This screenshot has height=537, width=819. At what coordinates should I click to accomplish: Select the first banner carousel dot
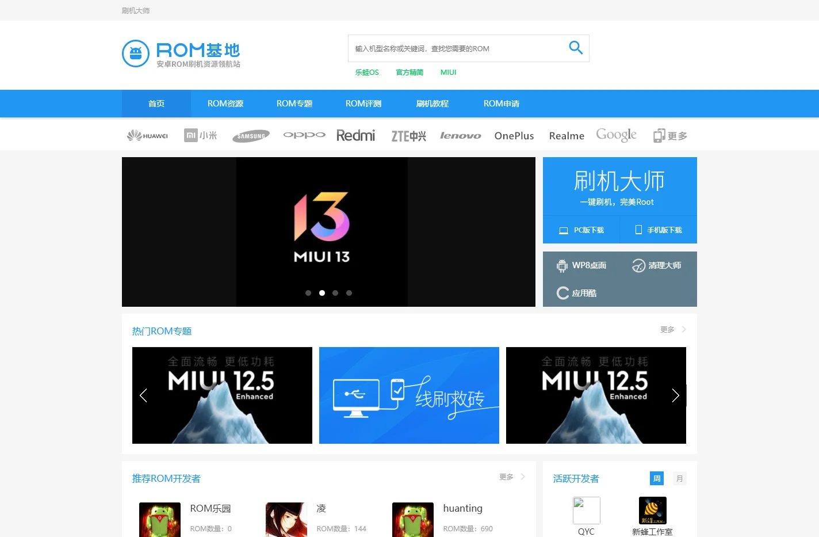click(308, 293)
